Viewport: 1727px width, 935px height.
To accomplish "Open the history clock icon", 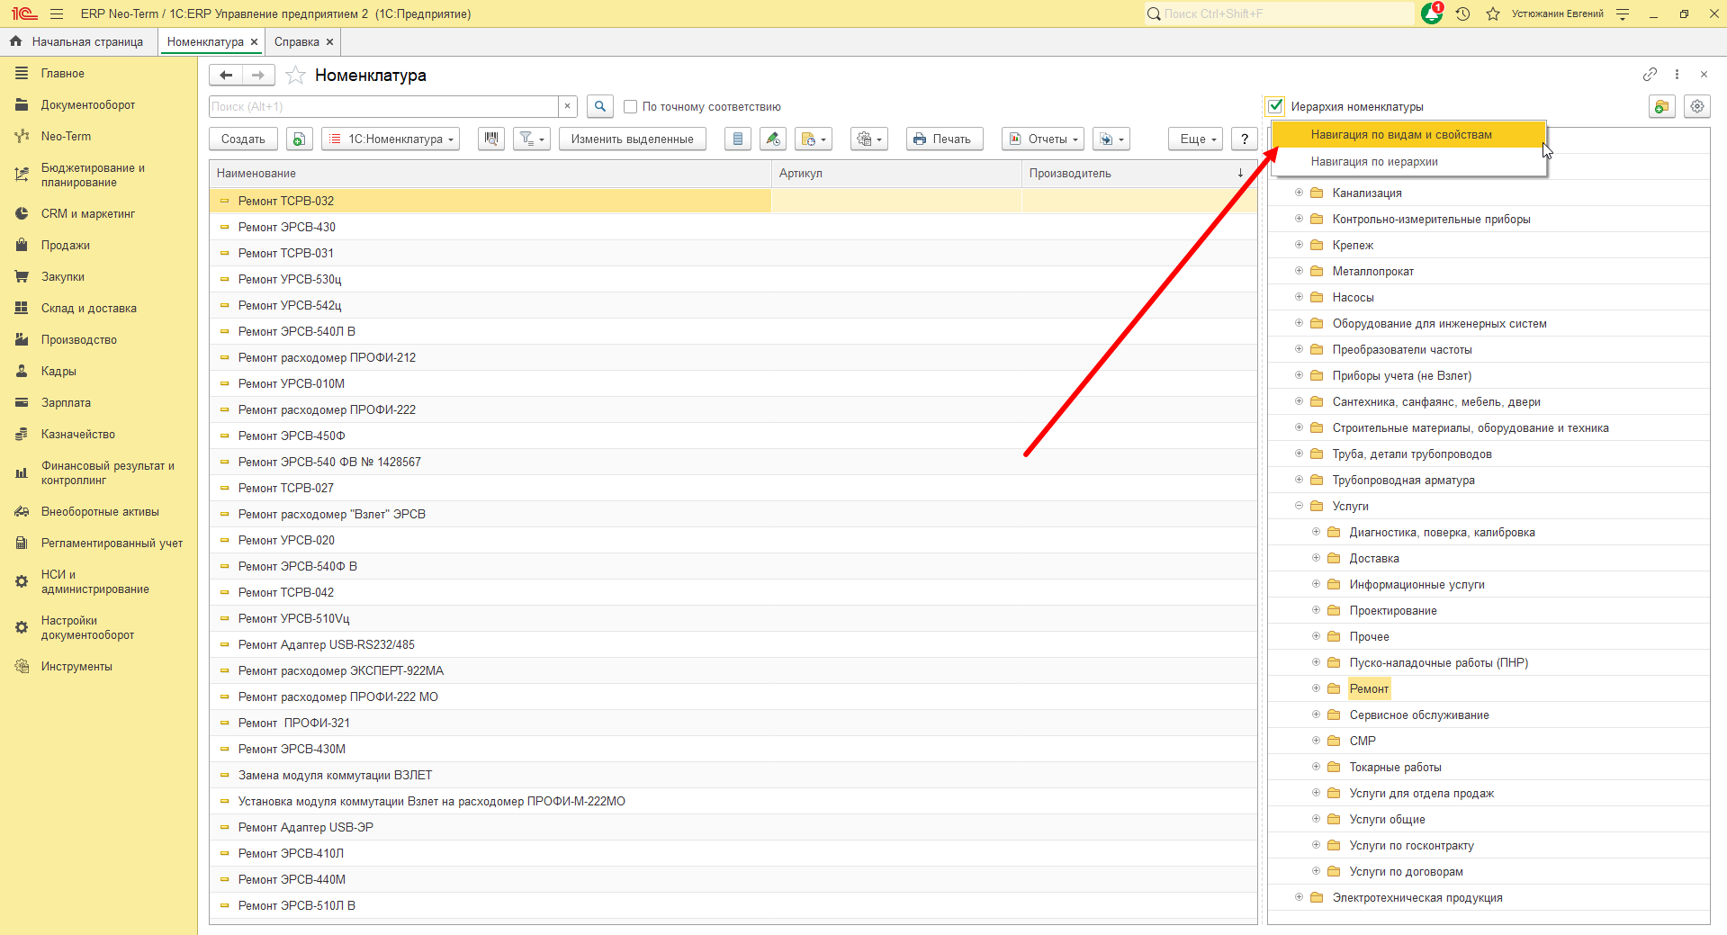I will tap(1463, 13).
